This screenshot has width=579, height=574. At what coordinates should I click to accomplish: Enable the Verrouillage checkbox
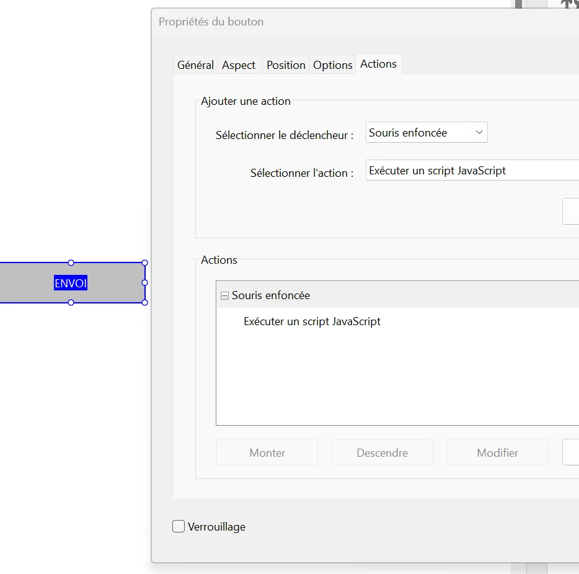coord(179,526)
